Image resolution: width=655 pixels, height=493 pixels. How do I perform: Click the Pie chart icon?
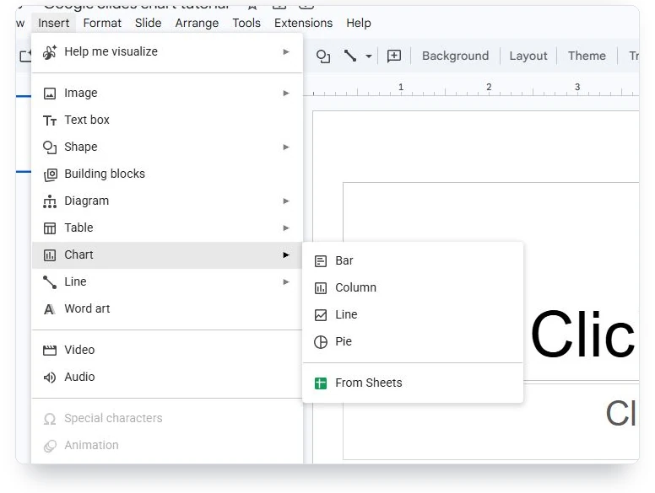(x=321, y=342)
